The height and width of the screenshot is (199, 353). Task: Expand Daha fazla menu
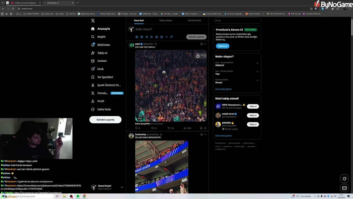coord(101,109)
